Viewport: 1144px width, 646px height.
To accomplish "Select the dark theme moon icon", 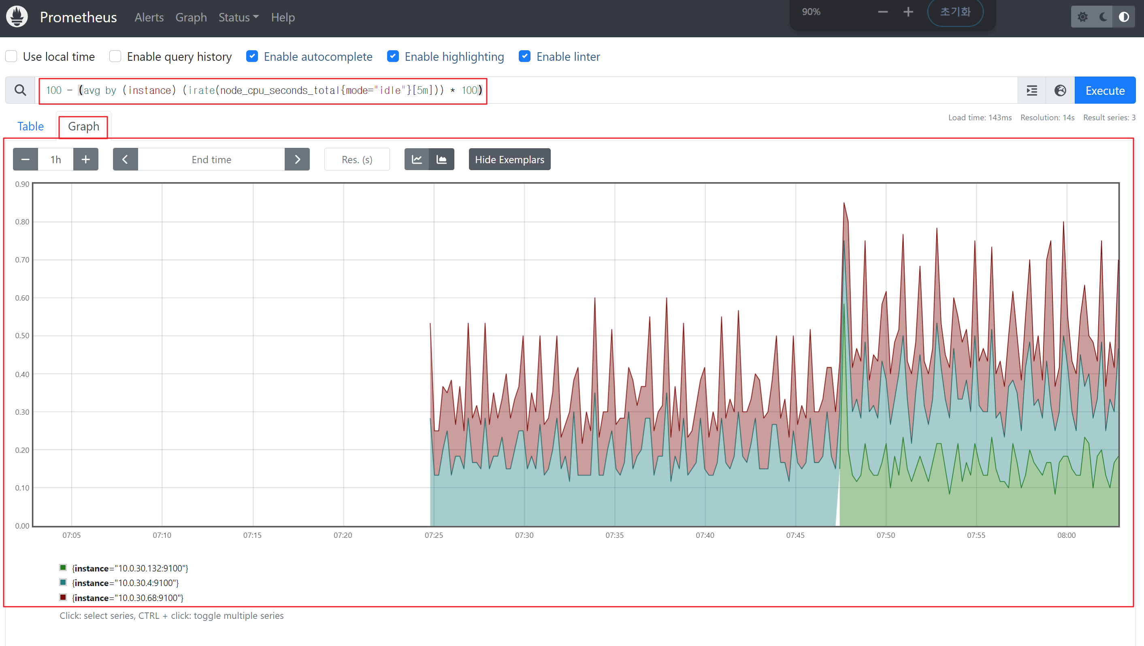I will (1103, 17).
